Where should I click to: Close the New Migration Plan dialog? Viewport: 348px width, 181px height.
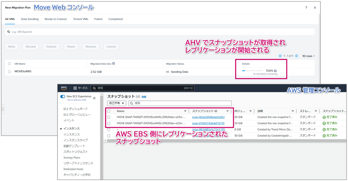[x=315, y=8]
